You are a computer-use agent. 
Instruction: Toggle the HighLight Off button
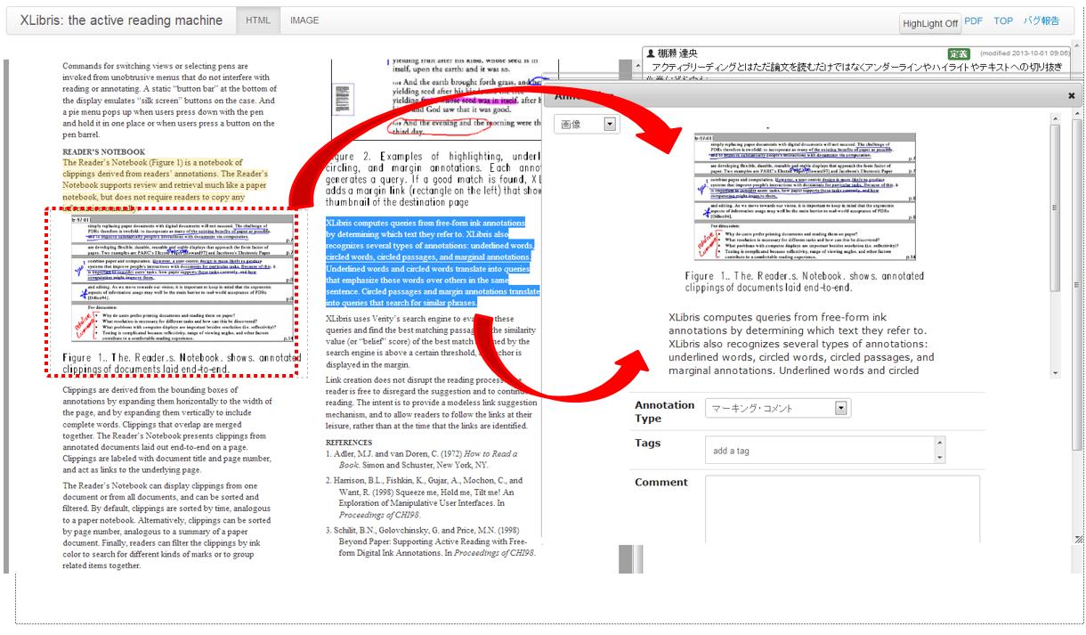click(929, 23)
